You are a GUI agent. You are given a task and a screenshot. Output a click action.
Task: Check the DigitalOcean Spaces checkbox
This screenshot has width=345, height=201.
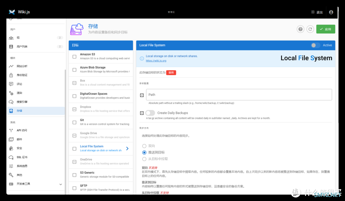coord(74,96)
